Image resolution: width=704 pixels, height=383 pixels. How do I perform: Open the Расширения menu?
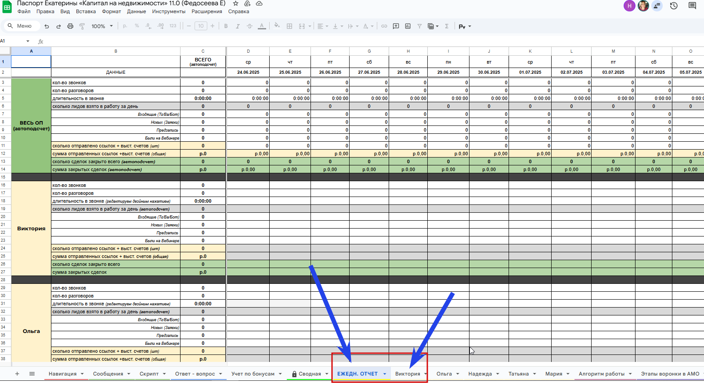pos(207,12)
